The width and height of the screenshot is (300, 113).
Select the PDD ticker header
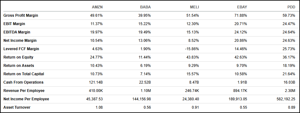coord(291,7)
